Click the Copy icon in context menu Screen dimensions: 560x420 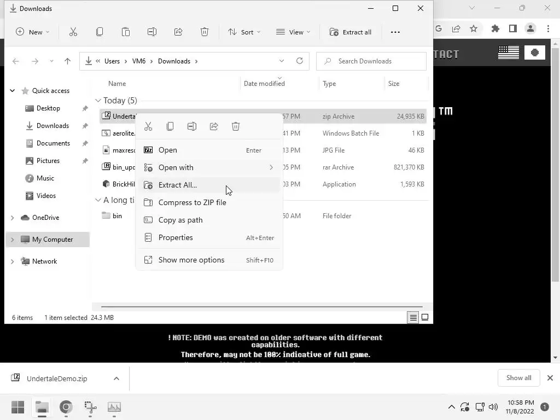pyautogui.click(x=170, y=126)
